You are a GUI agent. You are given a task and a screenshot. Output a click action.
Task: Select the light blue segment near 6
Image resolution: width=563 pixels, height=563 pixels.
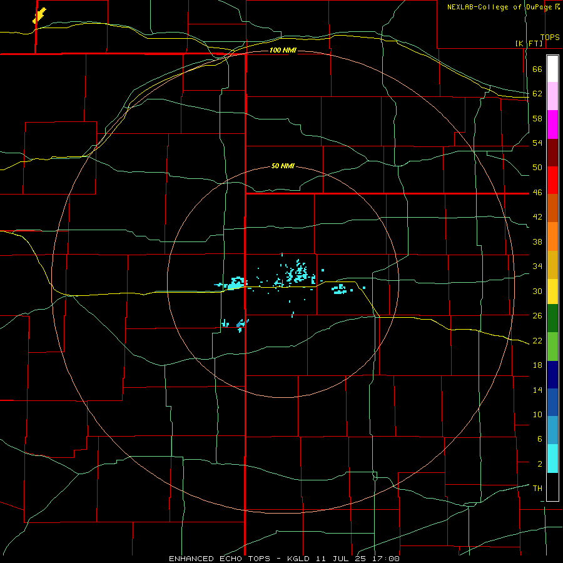(552, 430)
